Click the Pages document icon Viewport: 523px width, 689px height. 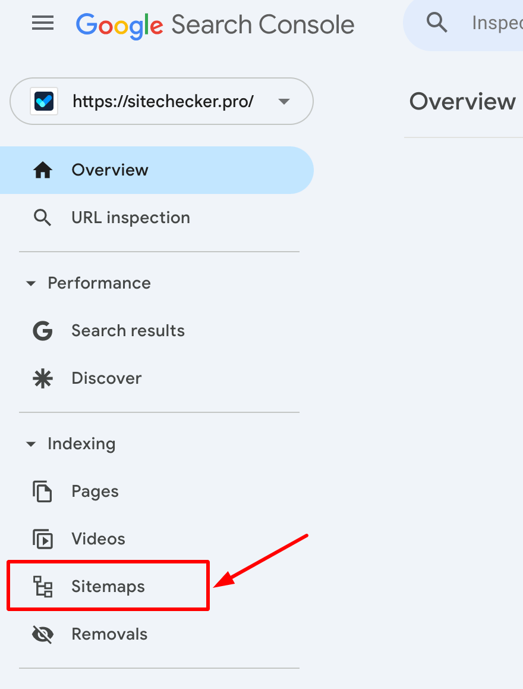42,491
